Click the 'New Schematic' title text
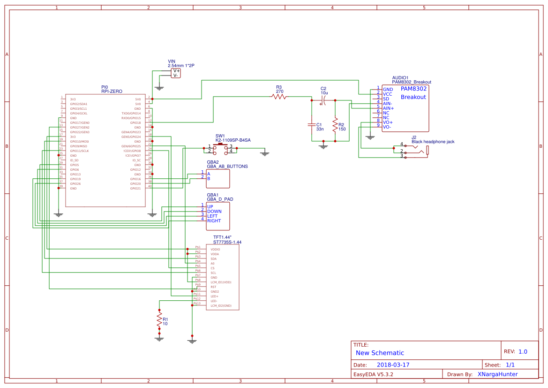The height and width of the screenshot is (388, 548). [380, 353]
